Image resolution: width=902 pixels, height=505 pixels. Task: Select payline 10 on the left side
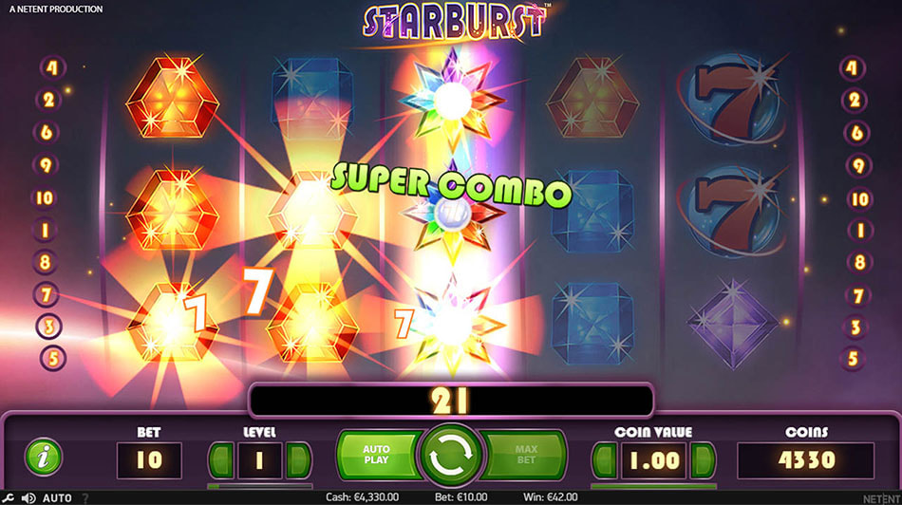[x=45, y=198]
